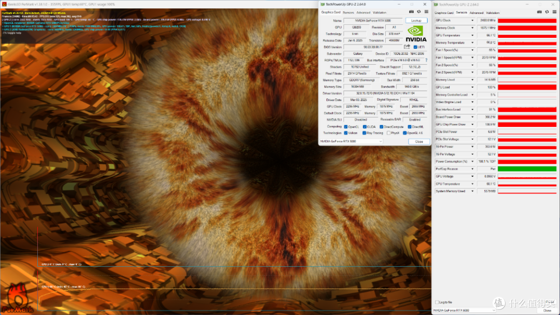The image size is (560, 315).
Task: Enable the Log to file checkbox
Action: click(437, 302)
